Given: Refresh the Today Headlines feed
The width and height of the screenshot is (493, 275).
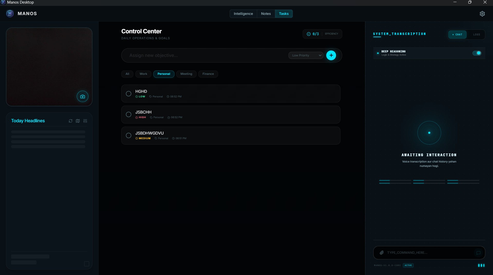Looking at the screenshot, I should pos(70,121).
